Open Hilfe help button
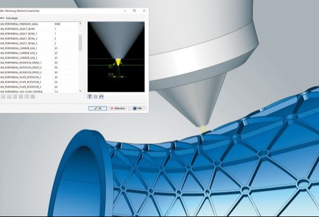This screenshot has width=319, height=217. pos(137,108)
